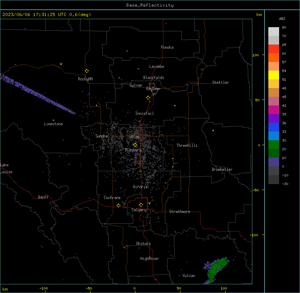This screenshot has width=300, height=293.
Task: Select the 100 tick on bottom axis
Action: tap(224, 288)
